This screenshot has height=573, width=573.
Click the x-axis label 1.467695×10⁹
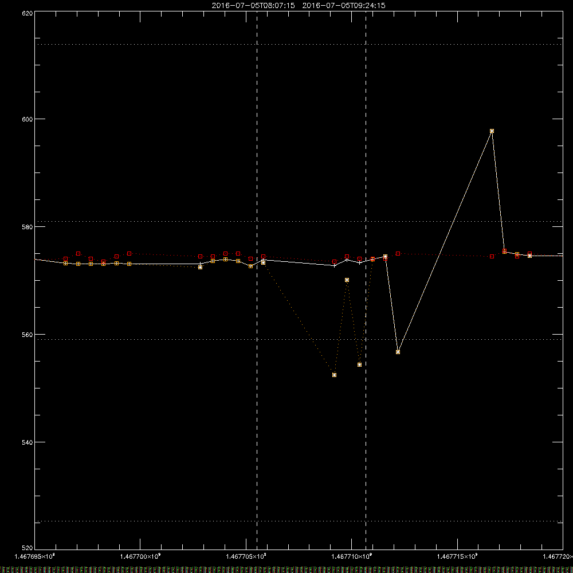pos(35,556)
